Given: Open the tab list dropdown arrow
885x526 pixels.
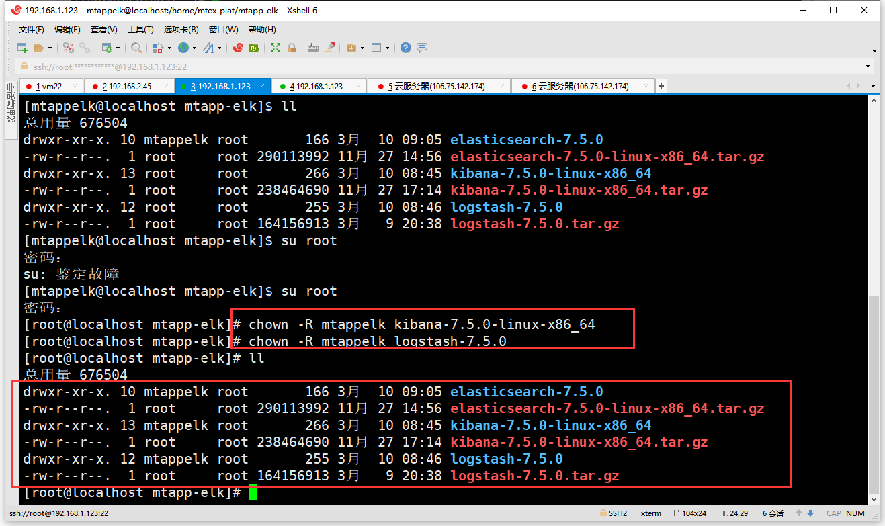Looking at the screenshot, I should (x=873, y=86).
